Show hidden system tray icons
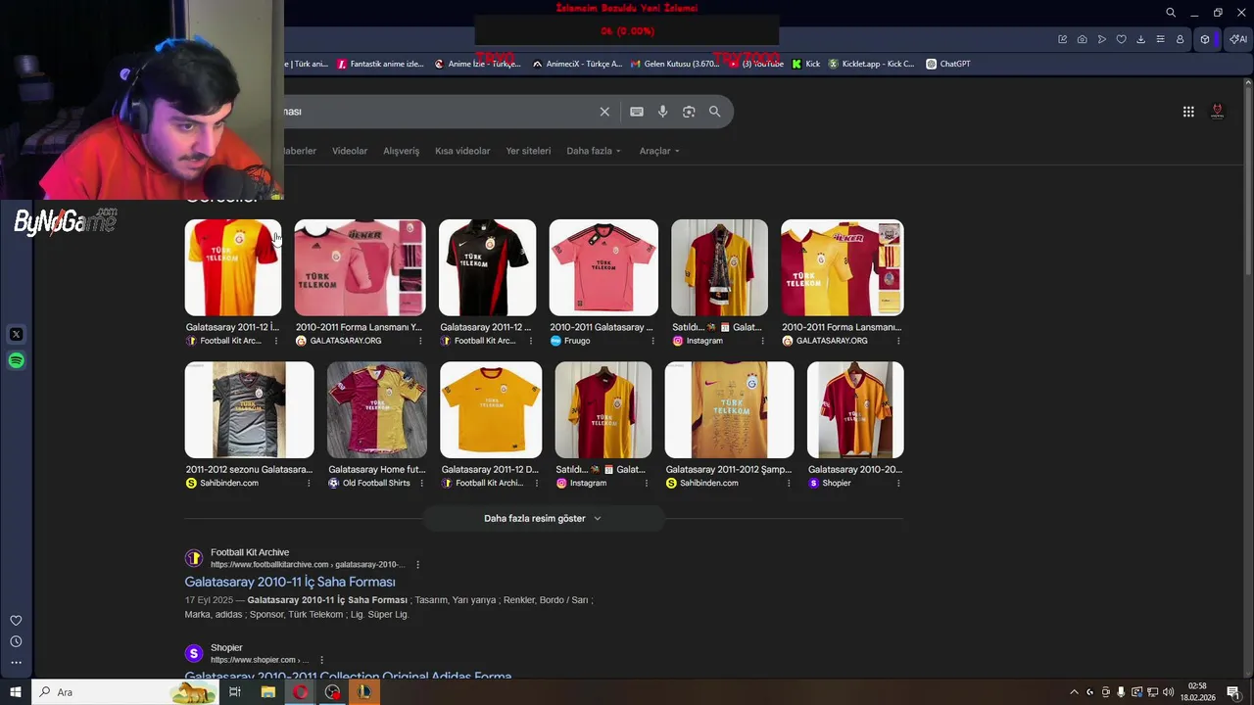This screenshot has height=705, width=1254. click(x=1074, y=692)
